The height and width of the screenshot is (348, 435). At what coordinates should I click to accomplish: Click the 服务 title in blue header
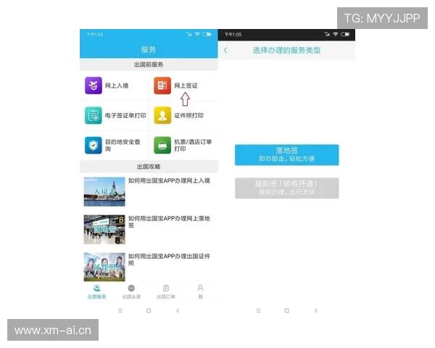(149, 50)
